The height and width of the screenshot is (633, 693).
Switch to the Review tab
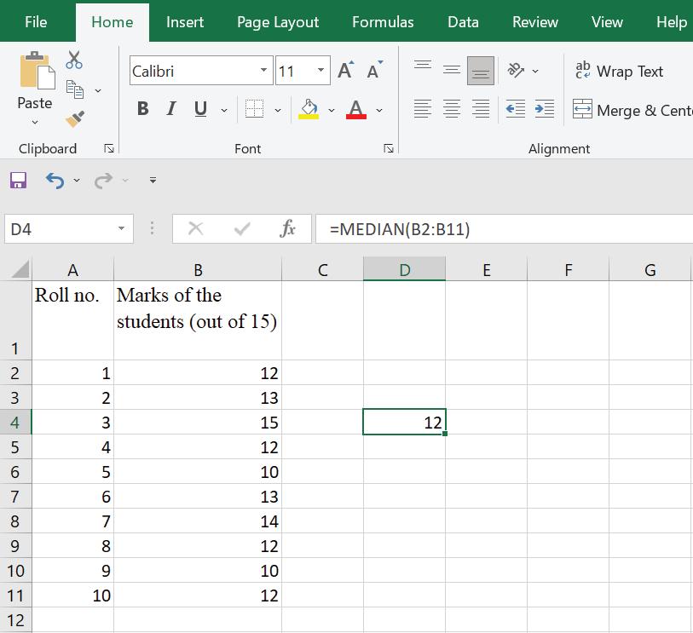tap(534, 22)
